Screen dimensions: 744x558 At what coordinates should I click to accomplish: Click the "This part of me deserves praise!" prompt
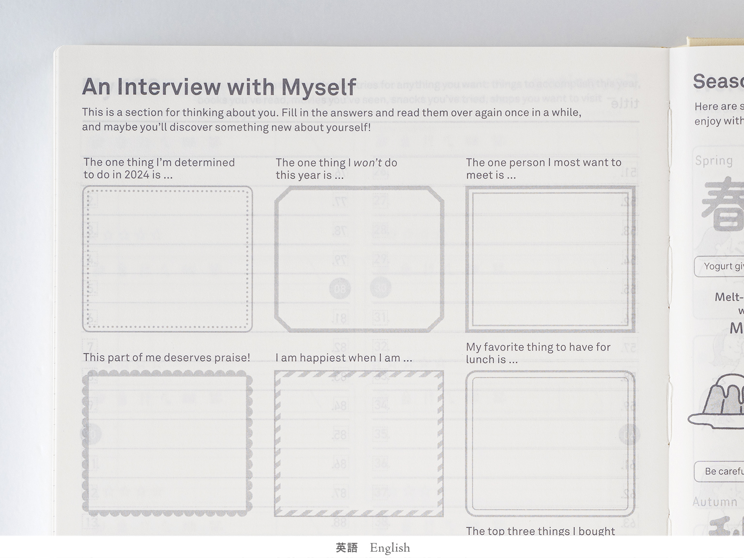pos(167,357)
